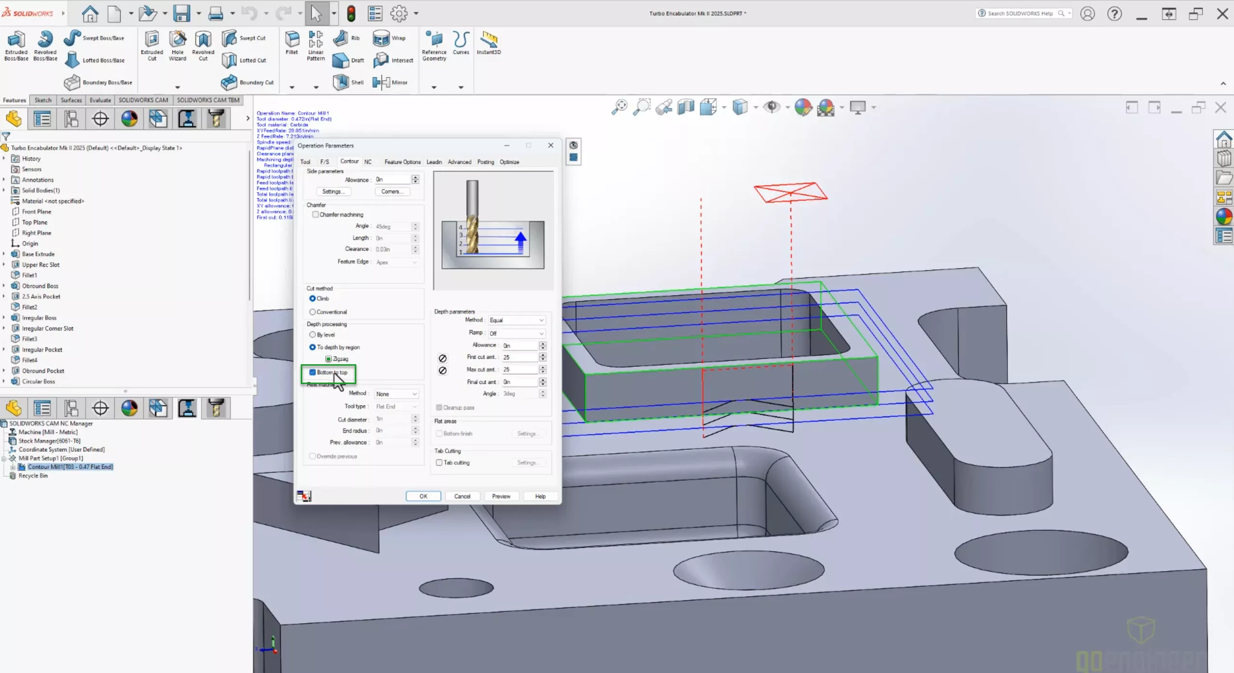This screenshot has height=673, width=1234.
Task: Open the Sketch ribbon tab
Action: (43, 100)
